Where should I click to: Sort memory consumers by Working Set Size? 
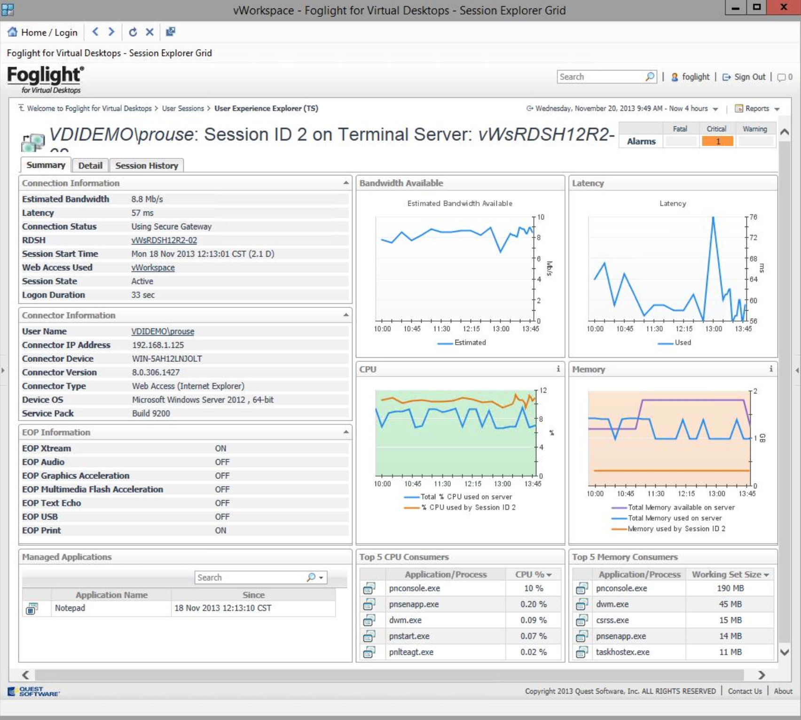click(730, 574)
